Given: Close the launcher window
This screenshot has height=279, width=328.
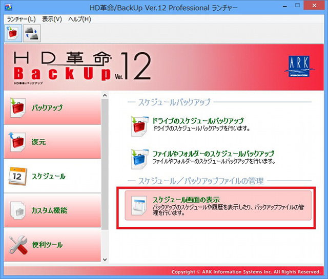Looking at the screenshot, I should point(314,6).
